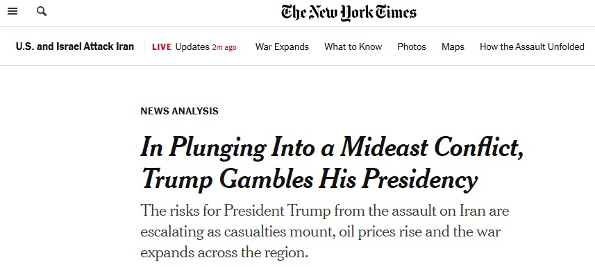Click the divider beside the LIVE label
This screenshot has width=595, height=267.
click(144, 47)
